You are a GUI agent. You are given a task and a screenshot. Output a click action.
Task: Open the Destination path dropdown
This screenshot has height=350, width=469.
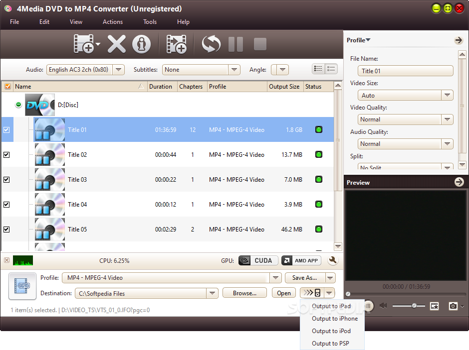pyautogui.click(x=212, y=293)
